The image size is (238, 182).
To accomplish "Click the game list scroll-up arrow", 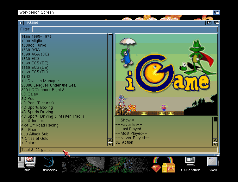I will point(110,140).
